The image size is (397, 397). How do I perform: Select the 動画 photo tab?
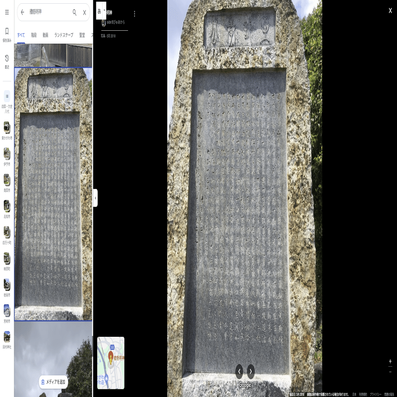tap(45, 35)
